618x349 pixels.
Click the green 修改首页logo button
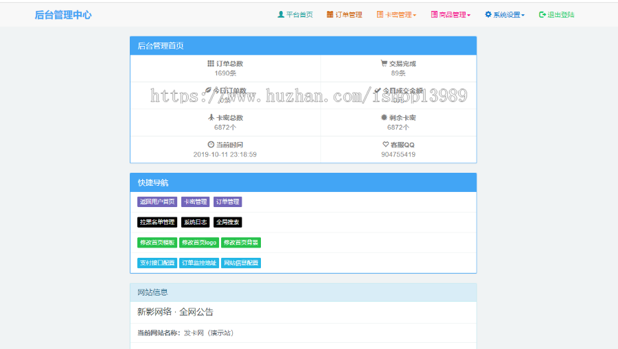(x=199, y=243)
